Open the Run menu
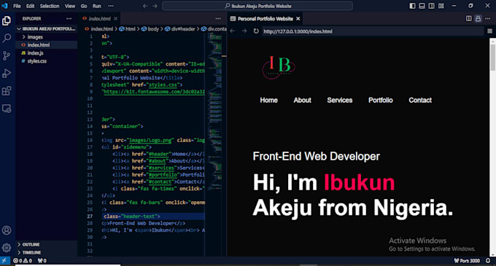The height and width of the screenshot is (266, 496). pyautogui.click(x=97, y=6)
